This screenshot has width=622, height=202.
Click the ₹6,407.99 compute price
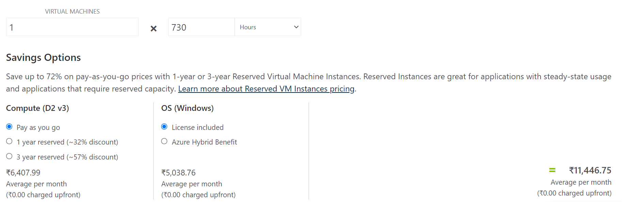(23, 173)
